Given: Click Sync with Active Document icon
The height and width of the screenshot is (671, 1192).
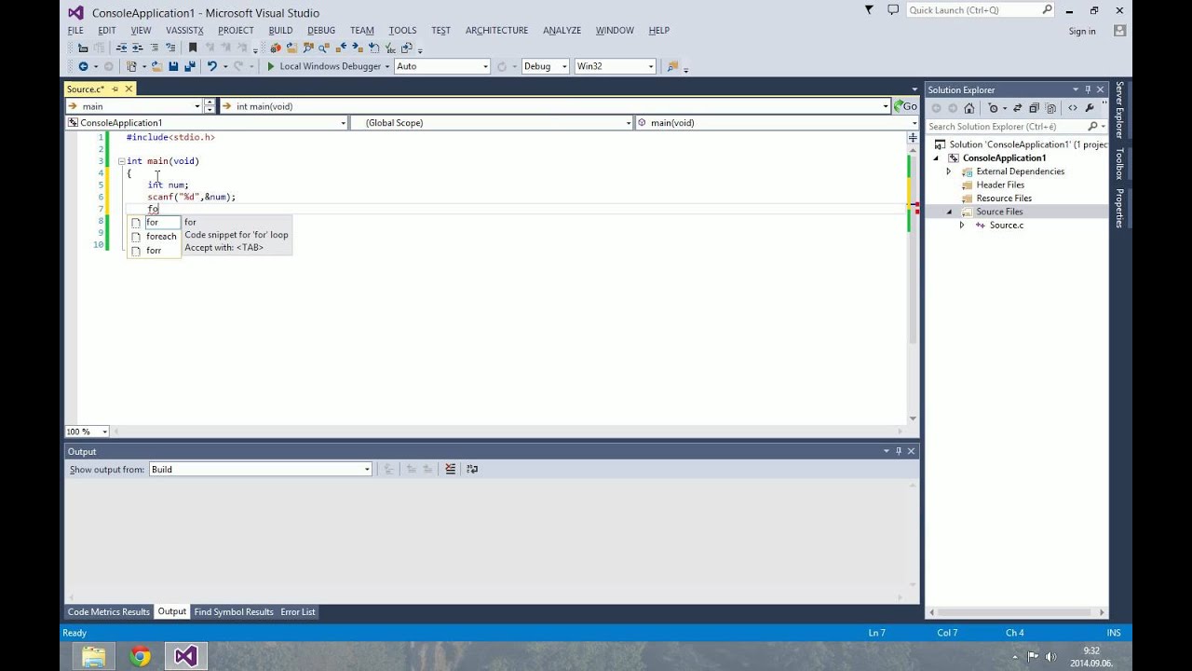Looking at the screenshot, I should click(1017, 108).
